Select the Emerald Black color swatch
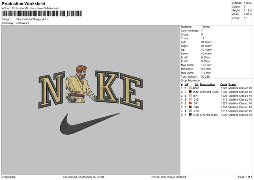Screen dimensions: 254x180 190,115
